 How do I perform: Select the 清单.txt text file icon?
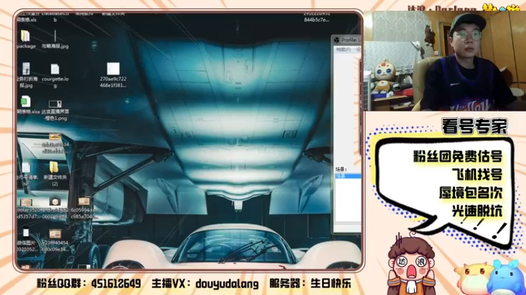(26, 167)
